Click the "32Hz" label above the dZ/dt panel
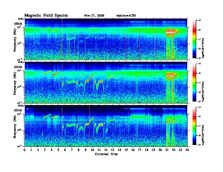This screenshot has width=223, height=172. click(21, 106)
